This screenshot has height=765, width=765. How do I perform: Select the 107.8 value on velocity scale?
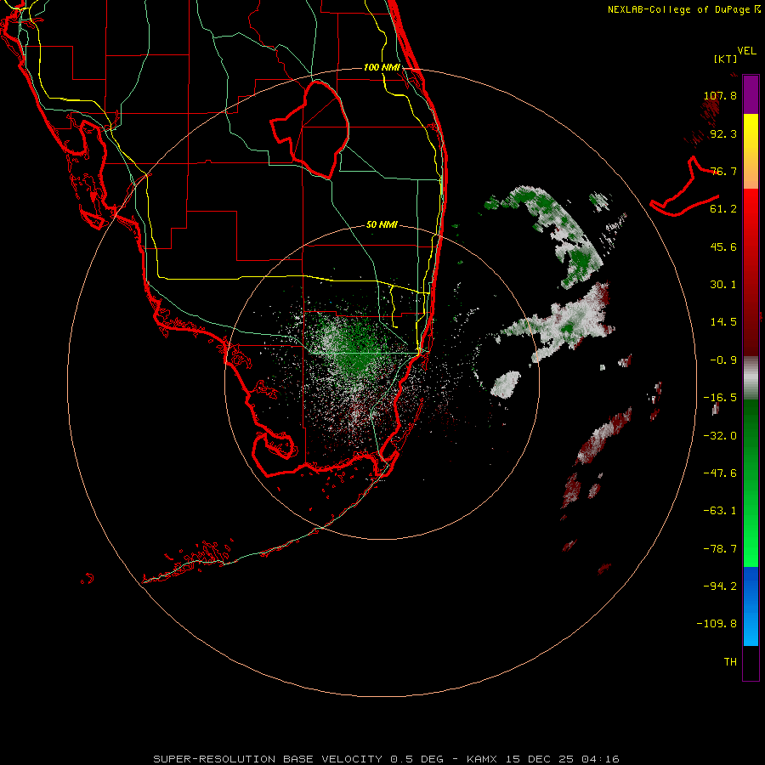point(720,95)
